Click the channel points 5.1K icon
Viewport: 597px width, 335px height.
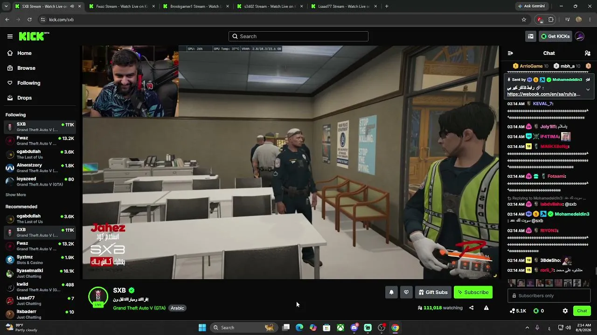tap(518, 311)
